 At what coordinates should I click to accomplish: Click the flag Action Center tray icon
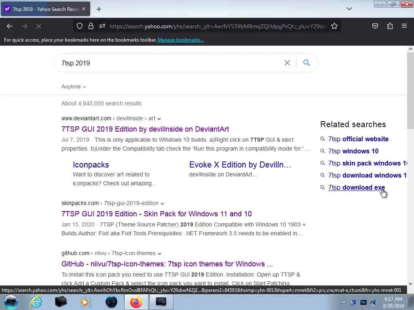pos(353,302)
